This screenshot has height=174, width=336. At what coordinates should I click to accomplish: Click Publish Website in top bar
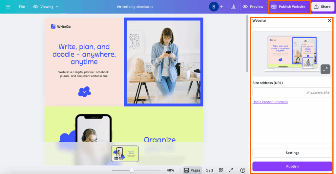tap(289, 7)
